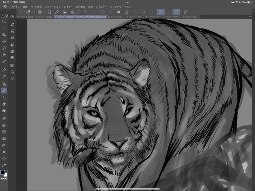Screen dimensions: 255x191
Task: Select the Object operation cube tool
Action: pos(4,35)
